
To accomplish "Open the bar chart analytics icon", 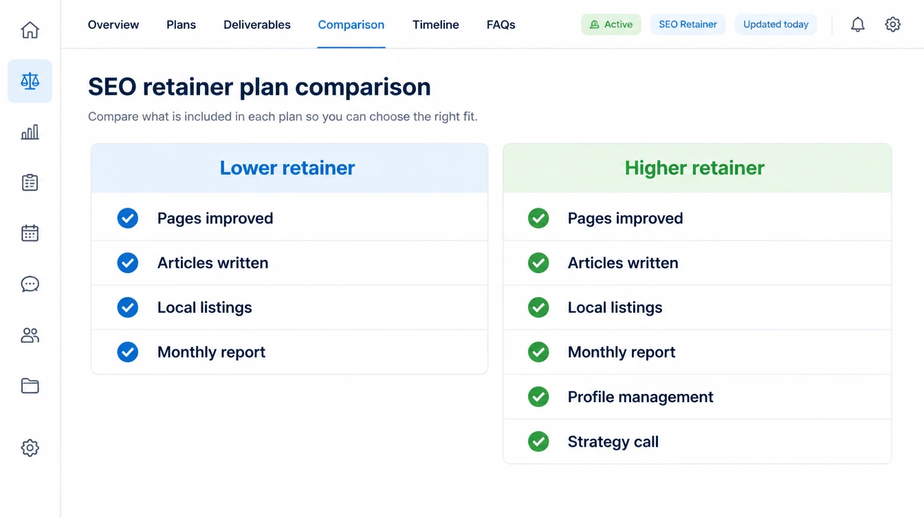I will 30,132.
